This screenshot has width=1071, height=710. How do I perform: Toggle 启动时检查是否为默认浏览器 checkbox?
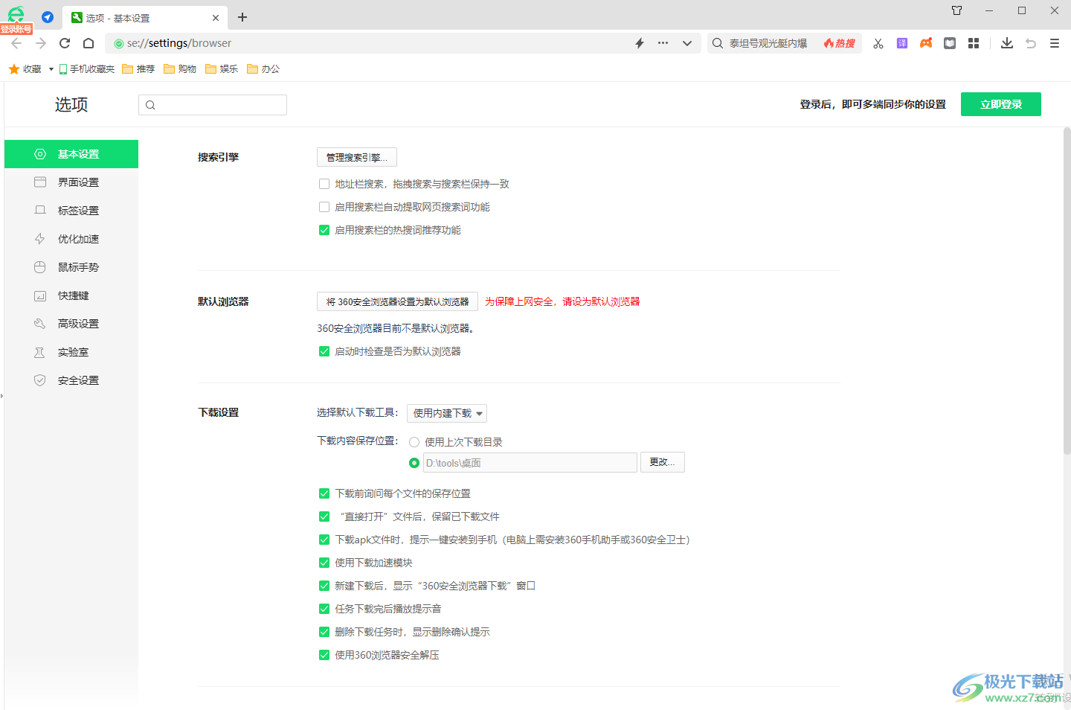click(324, 351)
